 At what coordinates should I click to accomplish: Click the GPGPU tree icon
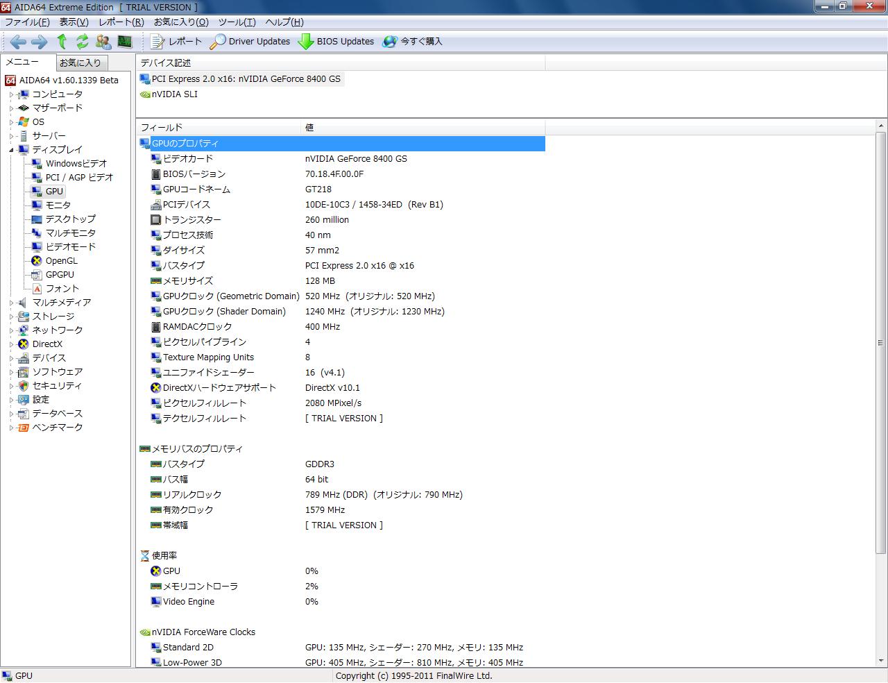37,275
